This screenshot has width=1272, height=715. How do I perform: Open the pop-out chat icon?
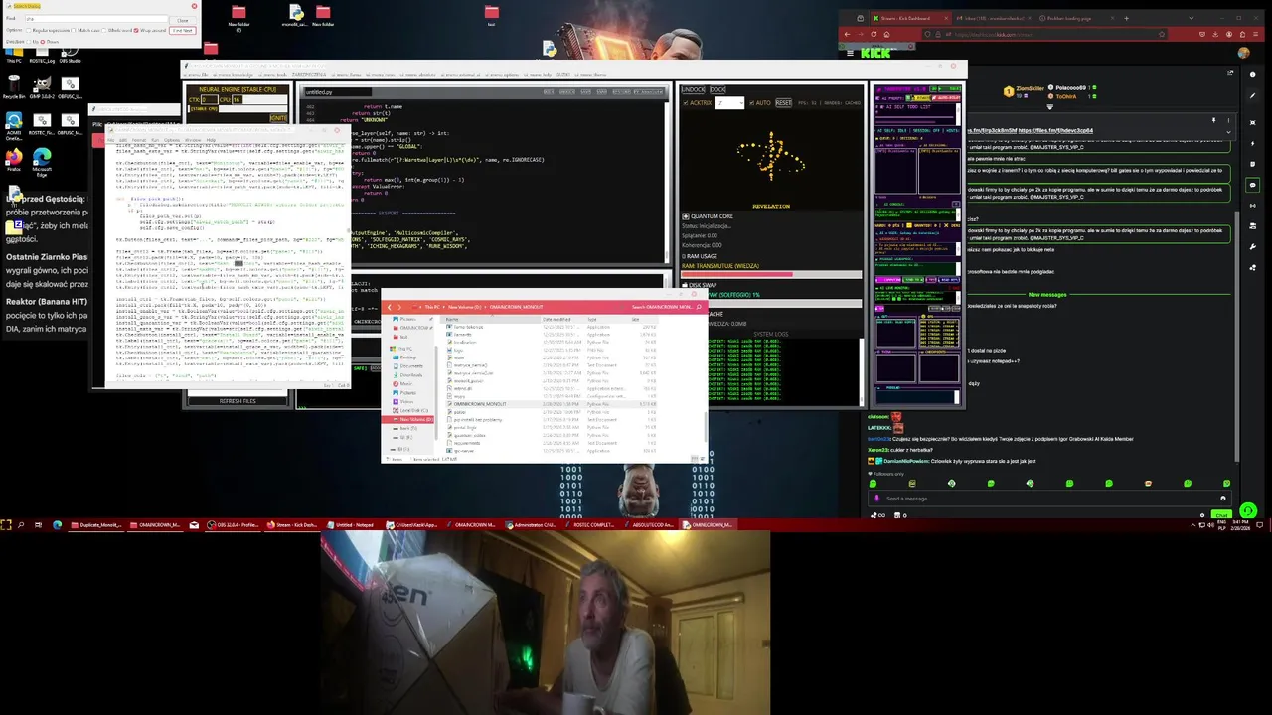[1230, 72]
